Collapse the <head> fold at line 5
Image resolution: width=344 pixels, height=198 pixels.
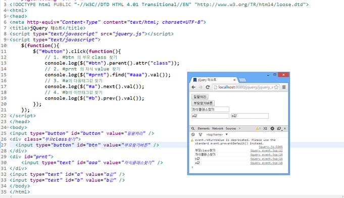click(8, 16)
